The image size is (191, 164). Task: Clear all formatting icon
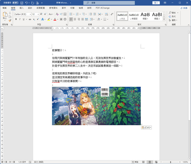[x=57, y=14]
